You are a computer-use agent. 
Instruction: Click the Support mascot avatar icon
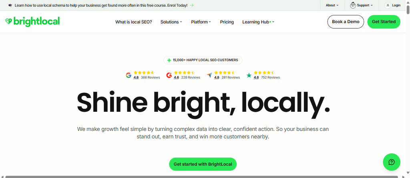353,5
